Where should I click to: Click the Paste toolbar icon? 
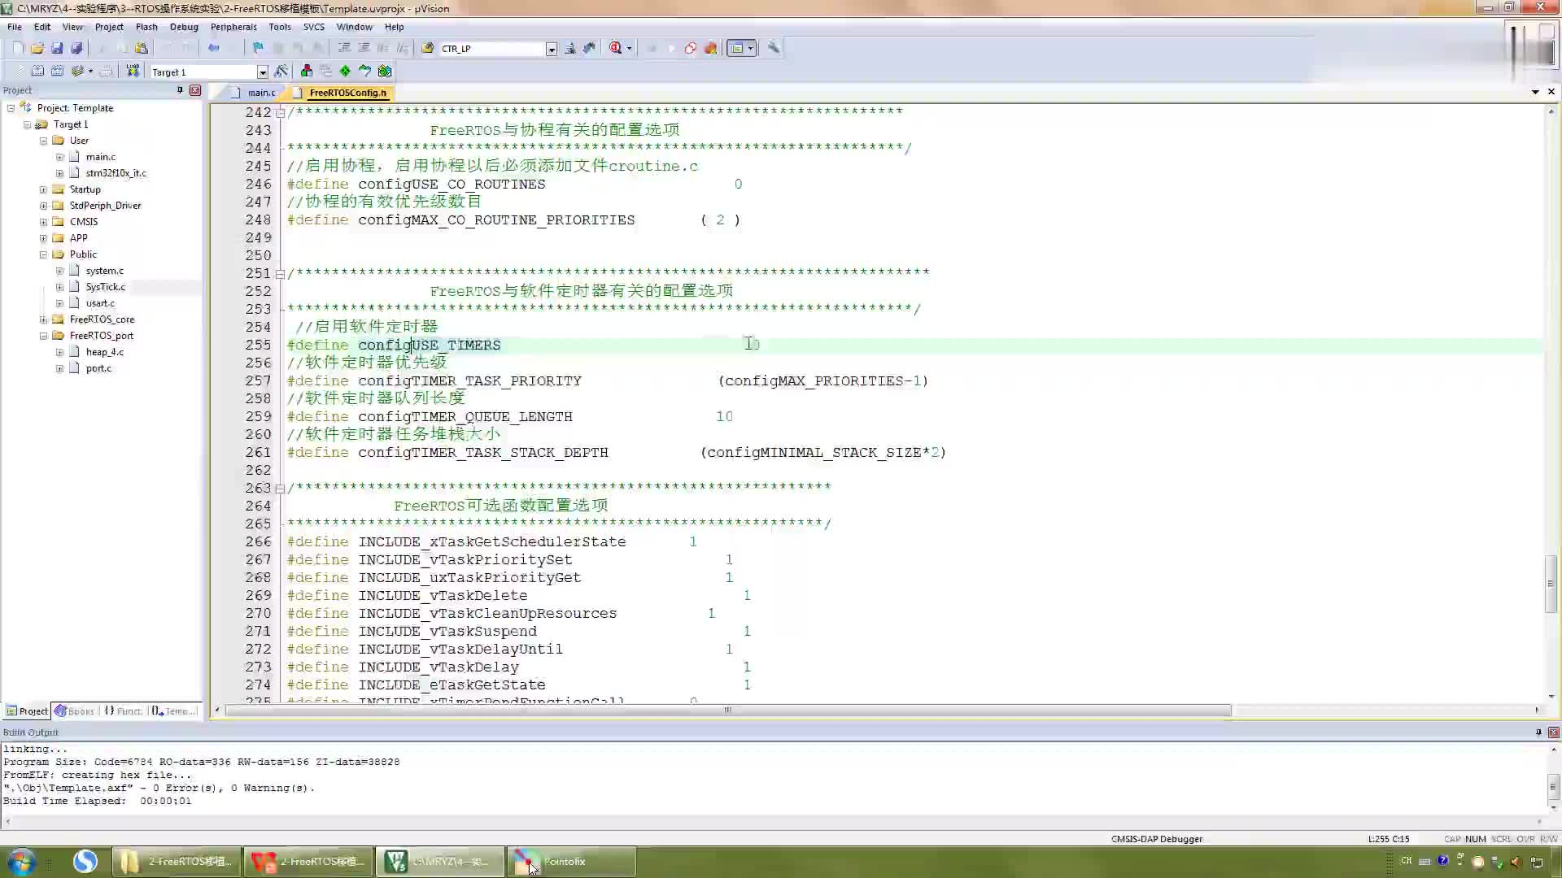pyautogui.click(x=142, y=49)
